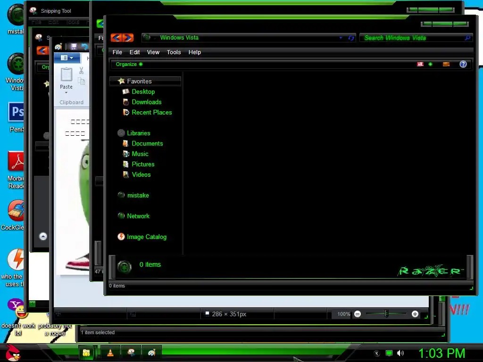483x362 pixels.
Task: Open the Angry Birds Start button
Action: coord(13,353)
